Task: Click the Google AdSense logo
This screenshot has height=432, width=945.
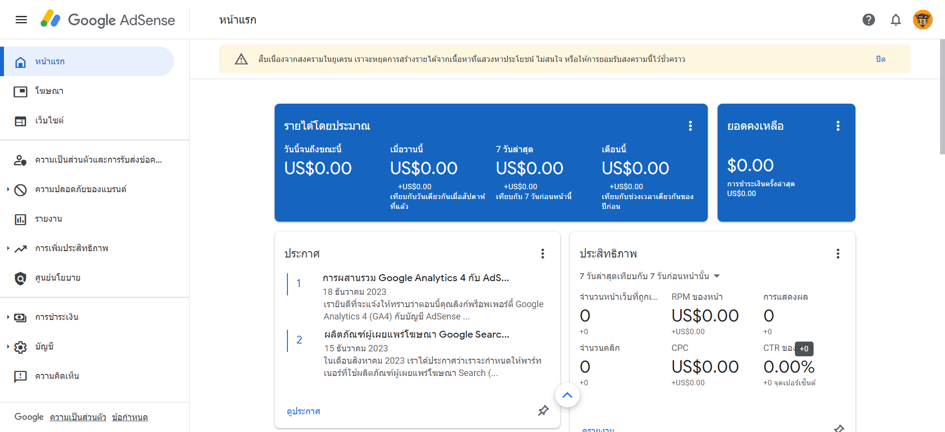Action: (x=108, y=20)
